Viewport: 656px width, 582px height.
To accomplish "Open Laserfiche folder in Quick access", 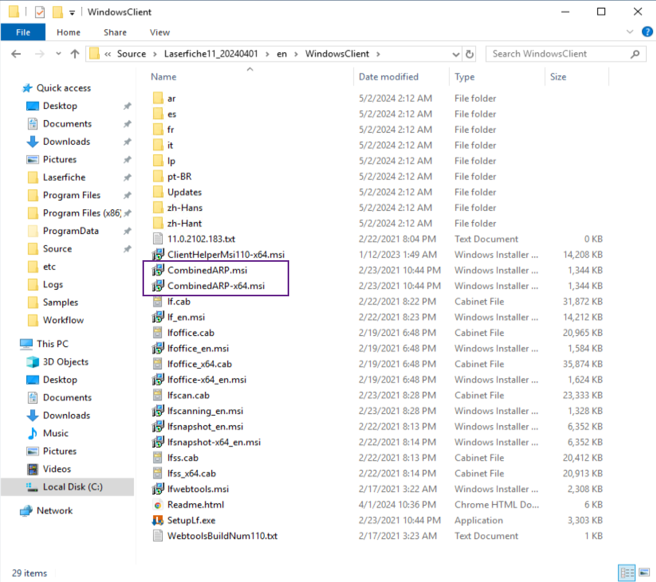I will coord(64,177).
